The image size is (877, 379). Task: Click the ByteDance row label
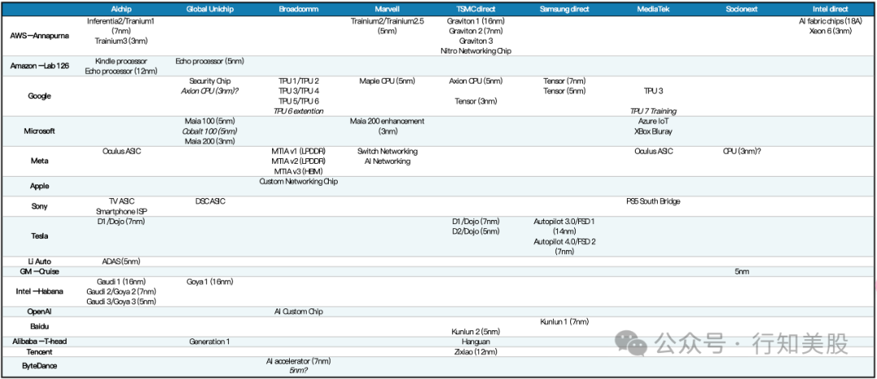click(40, 366)
